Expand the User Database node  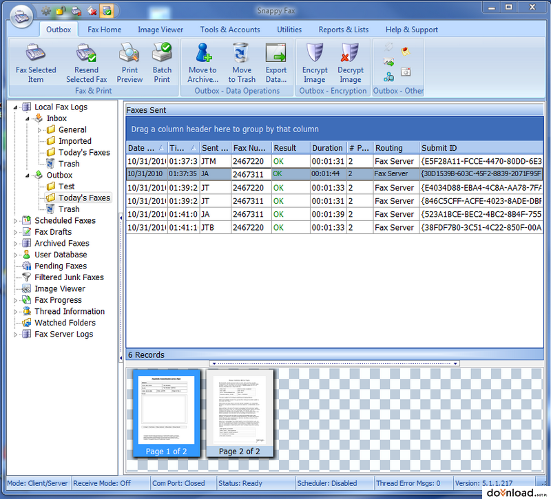tap(15, 255)
